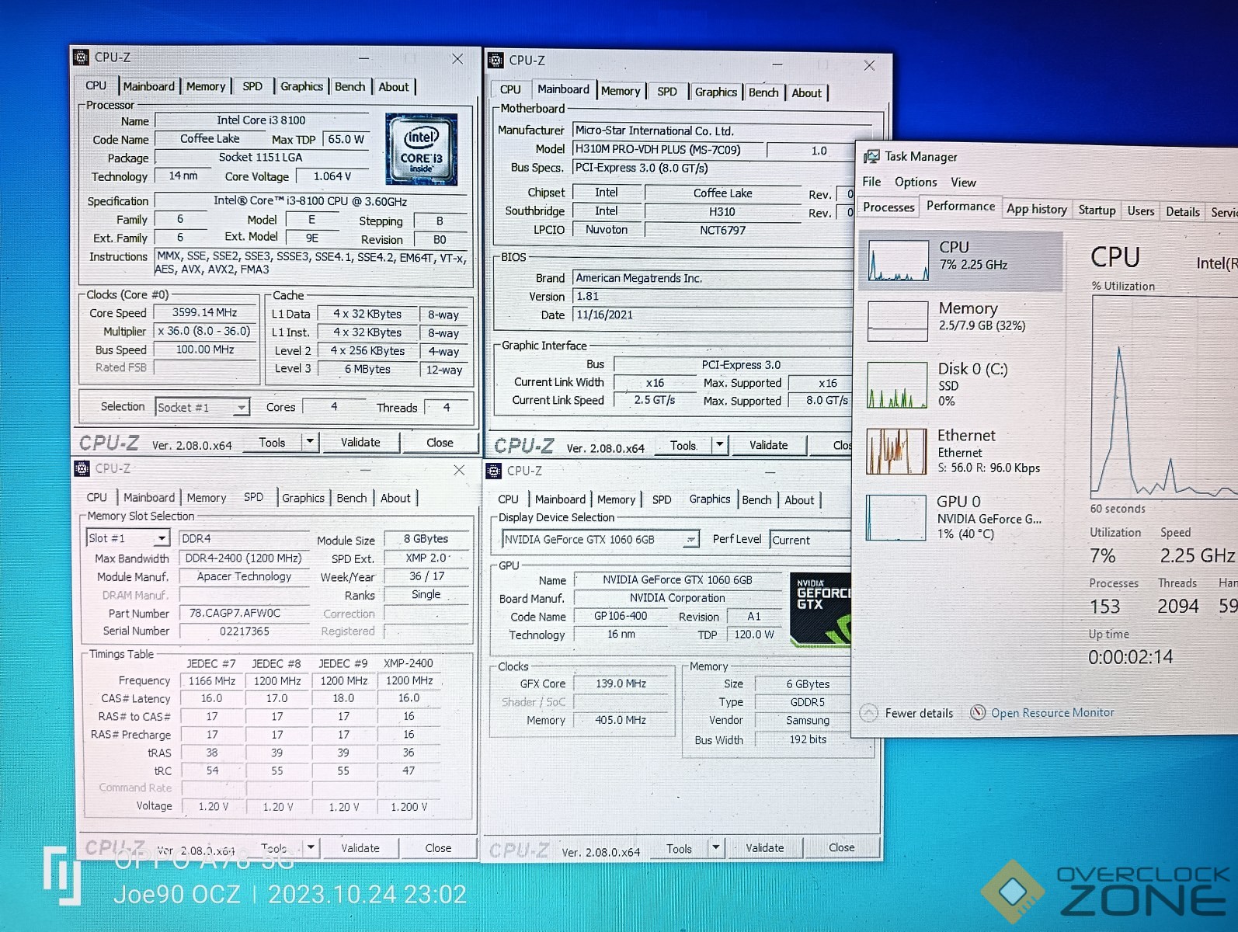Select Disk 0 (C:) in Task Manager
This screenshot has height=932, width=1238.
960,384
